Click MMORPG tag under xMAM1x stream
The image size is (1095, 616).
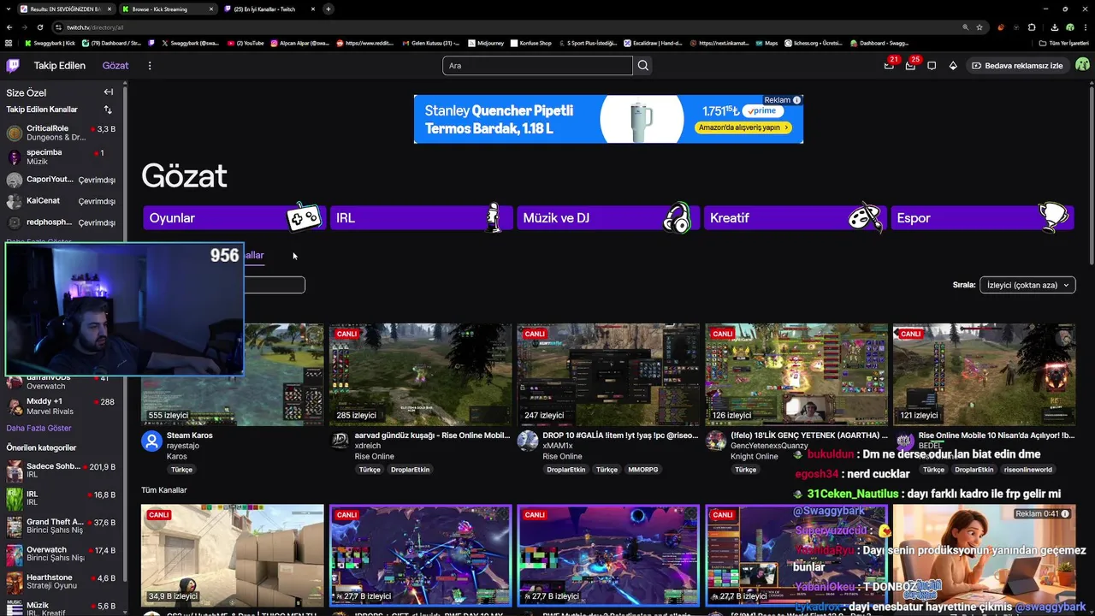coord(643,470)
